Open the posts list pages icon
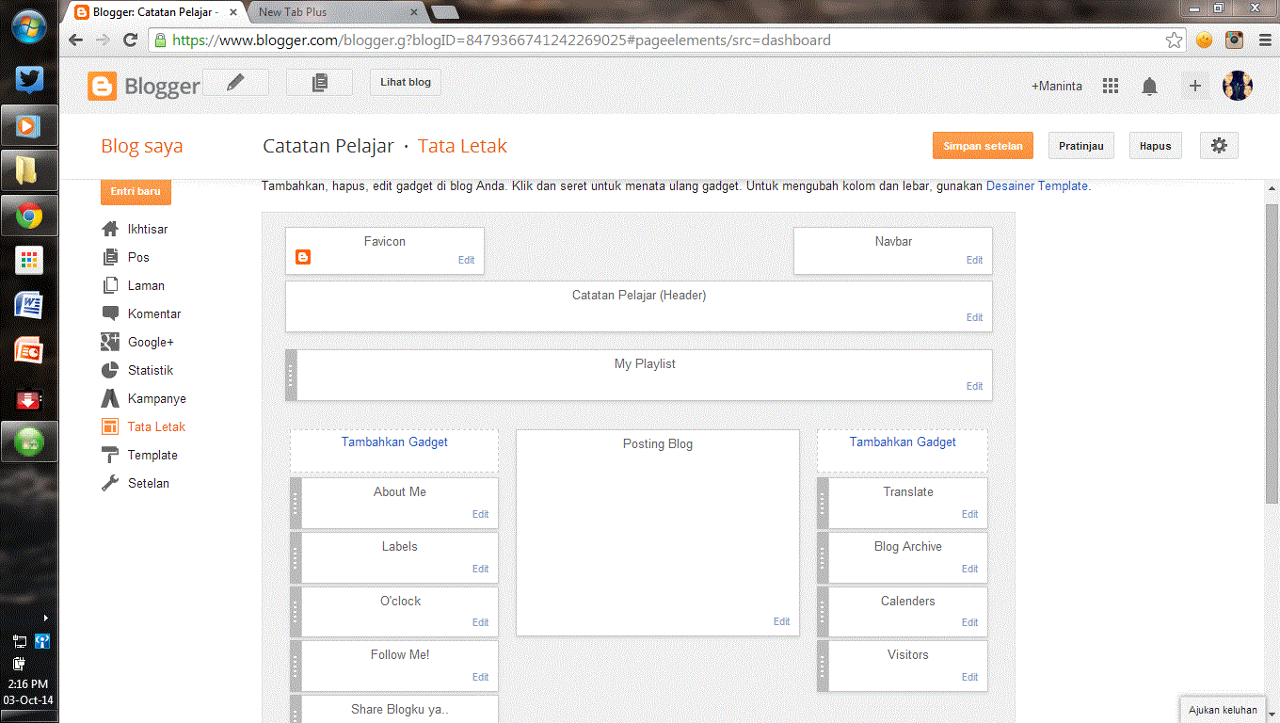The width and height of the screenshot is (1280, 723). 320,83
